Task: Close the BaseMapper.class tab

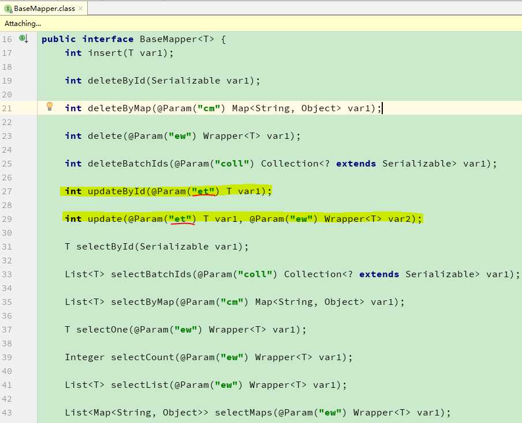Action: point(80,9)
